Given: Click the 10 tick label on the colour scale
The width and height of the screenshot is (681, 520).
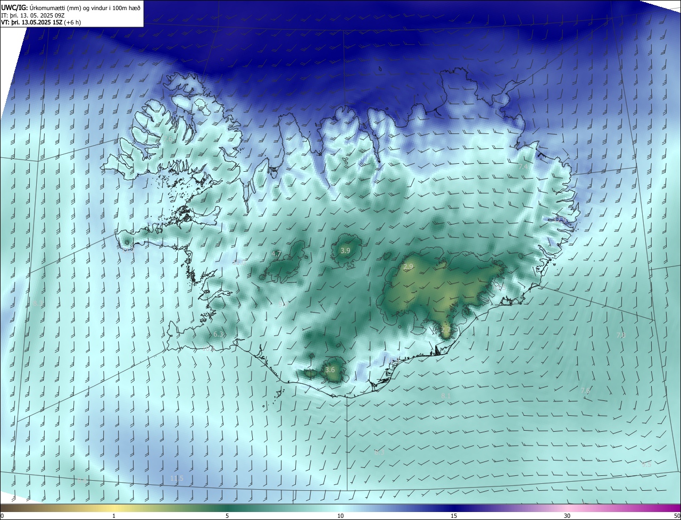Looking at the screenshot, I should tap(340, 516).
